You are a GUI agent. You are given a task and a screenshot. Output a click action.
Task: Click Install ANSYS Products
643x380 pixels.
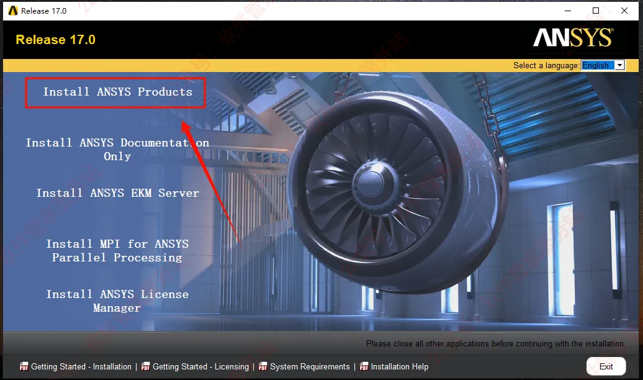tap(118, 92)
